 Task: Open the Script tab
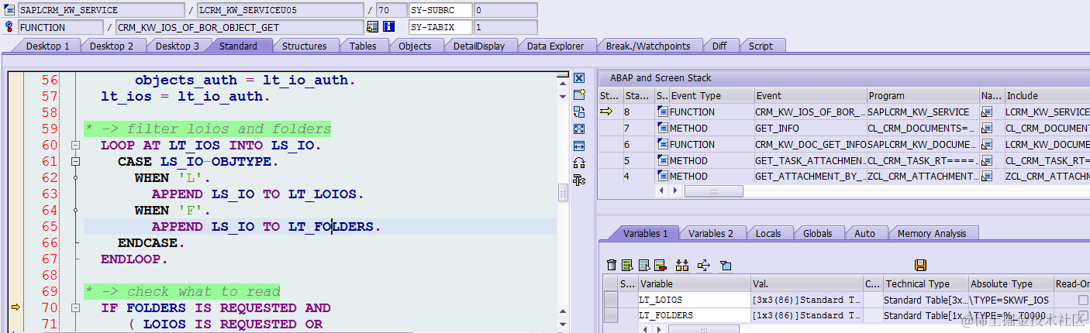point(761,46)
